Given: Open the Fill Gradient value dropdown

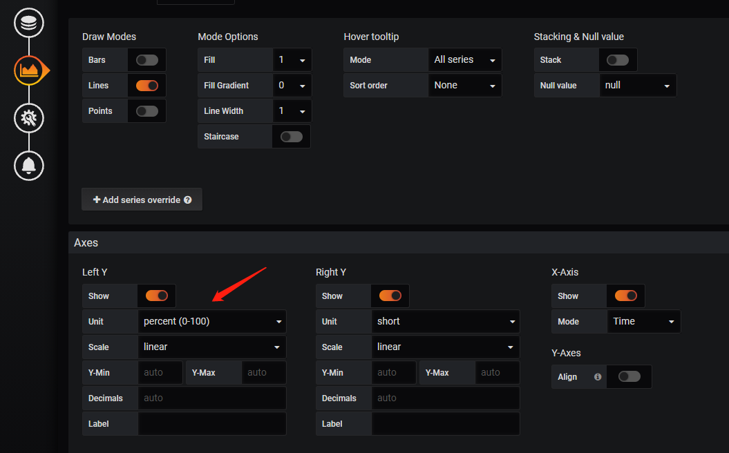Looking at the screenshot, I should coord(292,86).
